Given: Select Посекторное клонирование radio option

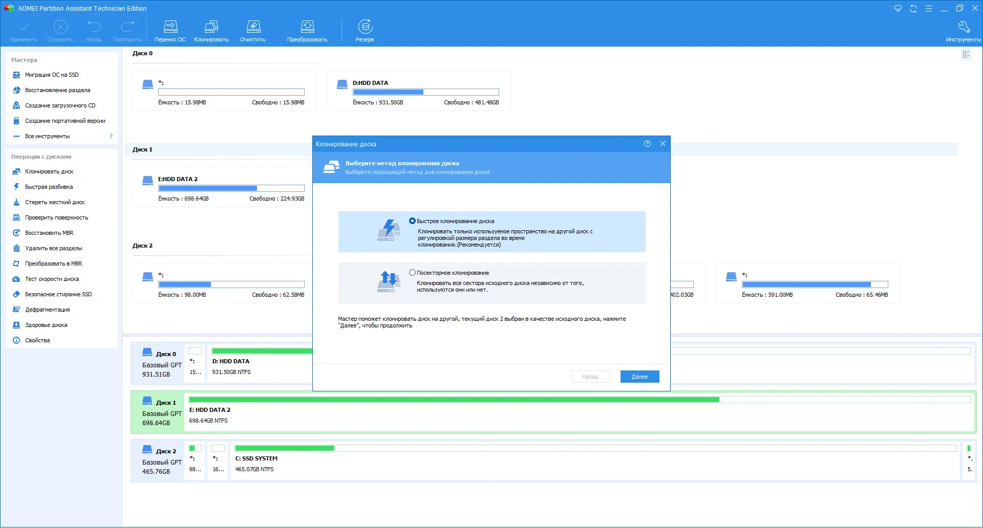Looking at the screenshot, I should pos(412,273).
